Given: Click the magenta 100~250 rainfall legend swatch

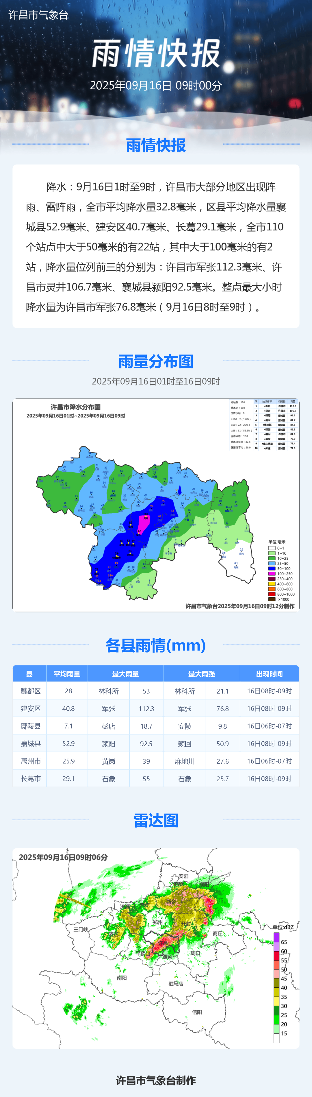Looking at the screenshot, I should point(272,574).
